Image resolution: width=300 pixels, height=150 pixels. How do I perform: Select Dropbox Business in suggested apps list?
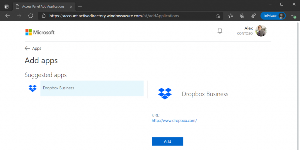click(92, 88)
